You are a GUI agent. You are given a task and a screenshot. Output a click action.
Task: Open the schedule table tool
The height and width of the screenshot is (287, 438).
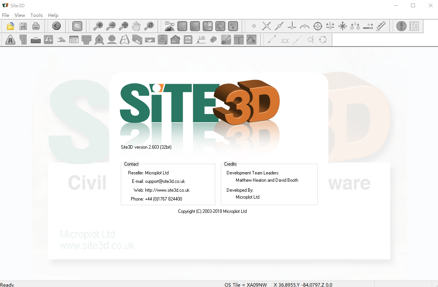74,40
